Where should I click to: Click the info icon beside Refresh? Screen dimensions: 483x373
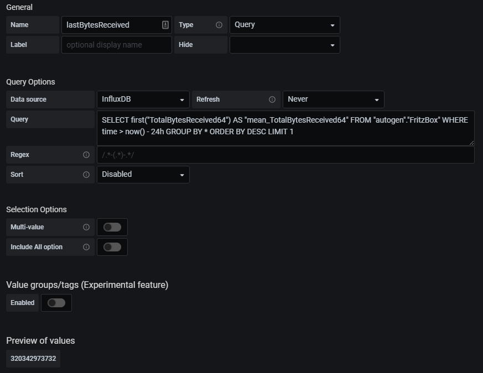[272, 99]
